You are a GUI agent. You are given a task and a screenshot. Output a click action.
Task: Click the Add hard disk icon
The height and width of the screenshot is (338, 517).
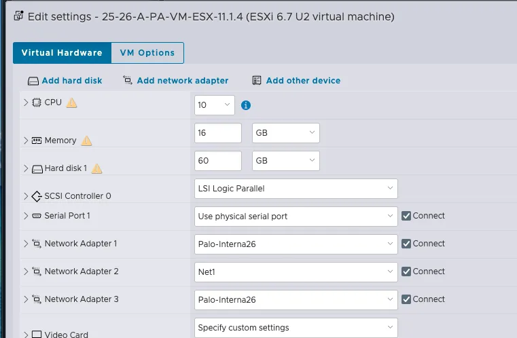click(x=33, y=81)
